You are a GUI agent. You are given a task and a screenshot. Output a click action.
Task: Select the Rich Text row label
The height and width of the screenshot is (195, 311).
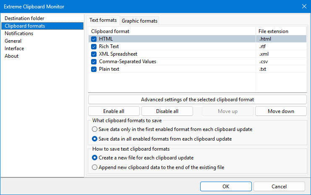tap(109, 46)
